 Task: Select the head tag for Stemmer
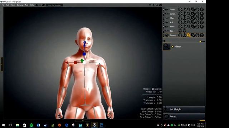pos(201,35)
